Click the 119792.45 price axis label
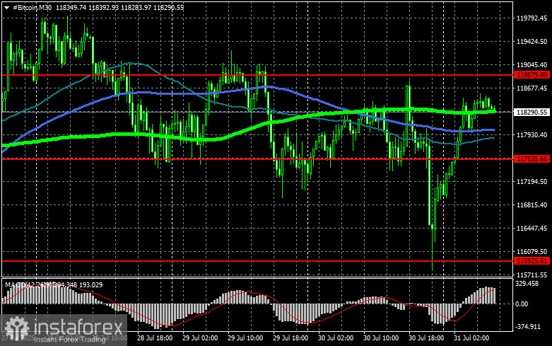 point(532,18)
